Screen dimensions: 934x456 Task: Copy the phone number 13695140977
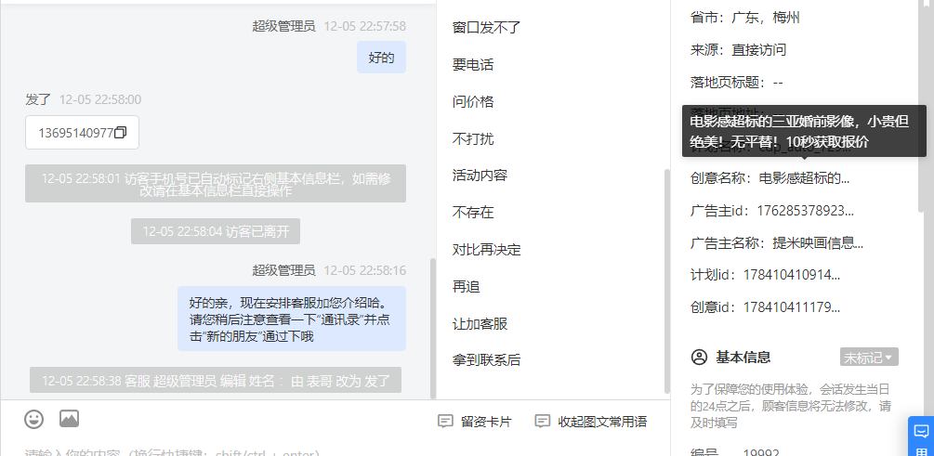(120, 133)
